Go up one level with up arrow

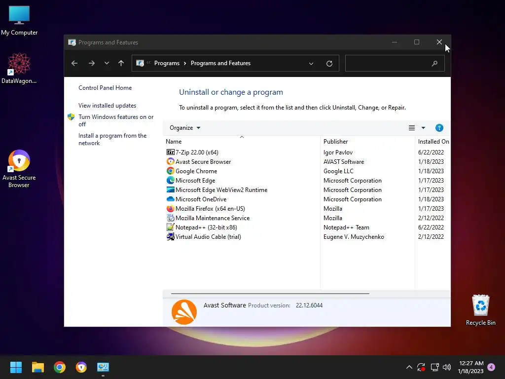[121, 63]
